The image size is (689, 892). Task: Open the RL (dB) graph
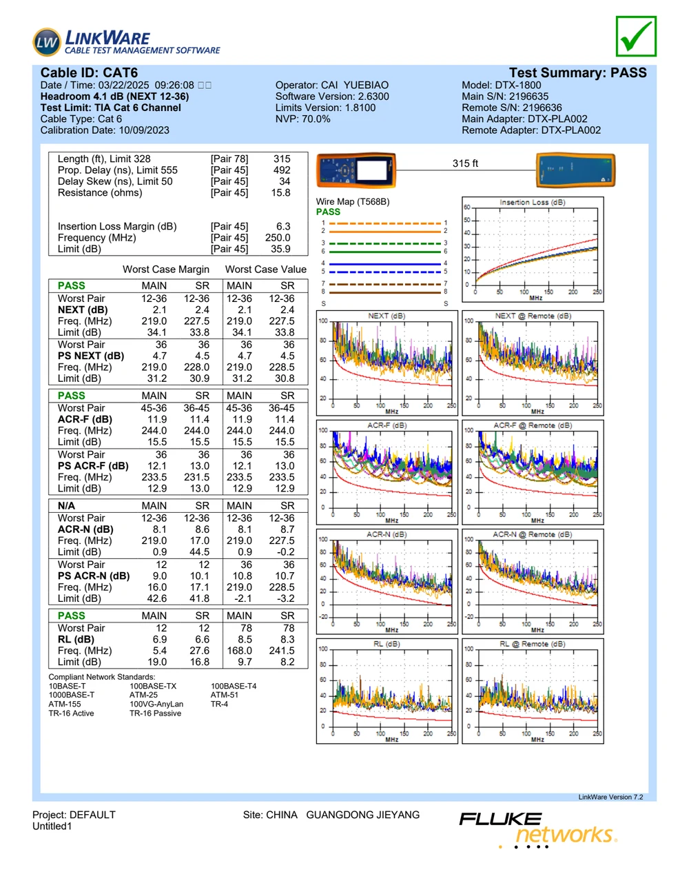[x=387, y=691]
